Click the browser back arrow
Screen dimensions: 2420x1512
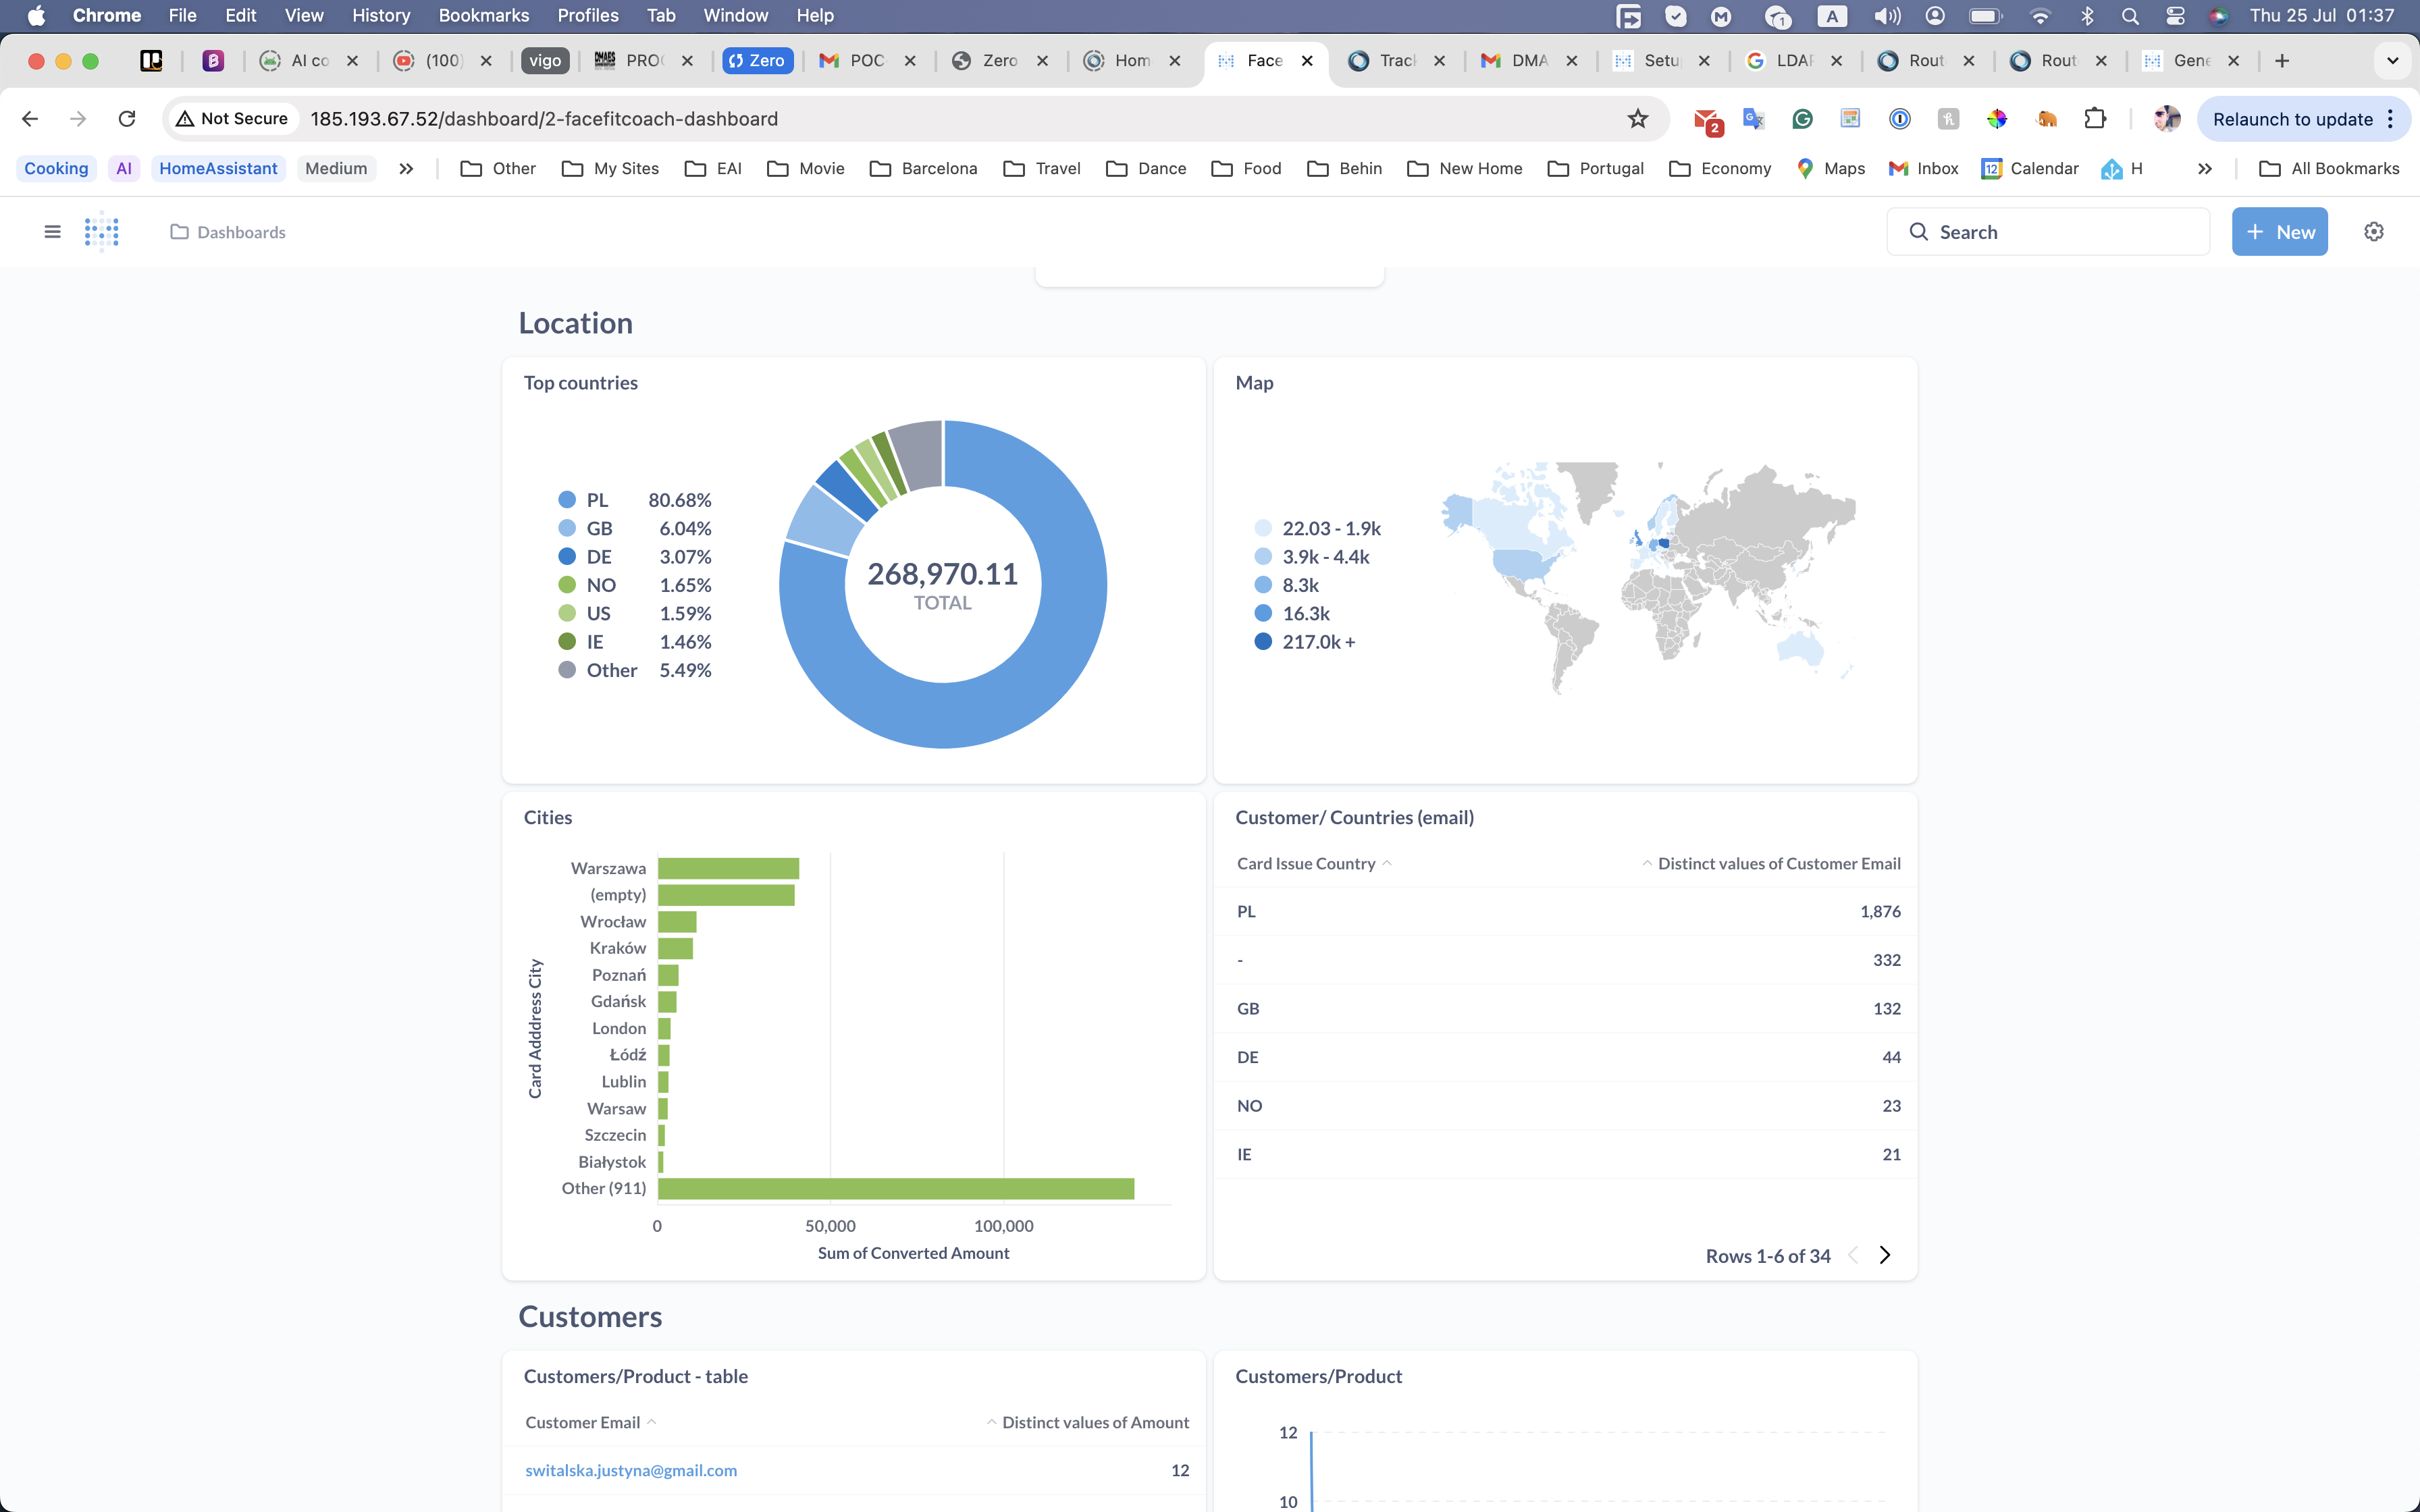click(30, 119)
